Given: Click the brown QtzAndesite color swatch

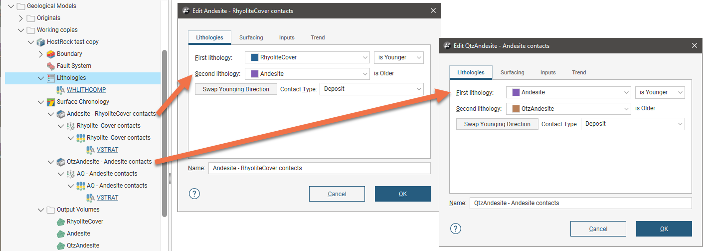Looking at the screenshot, I should coord(516,108).
